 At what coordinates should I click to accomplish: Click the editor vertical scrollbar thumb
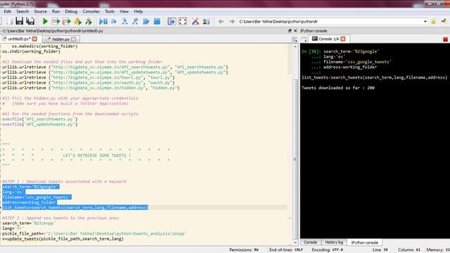coord(295,160)
